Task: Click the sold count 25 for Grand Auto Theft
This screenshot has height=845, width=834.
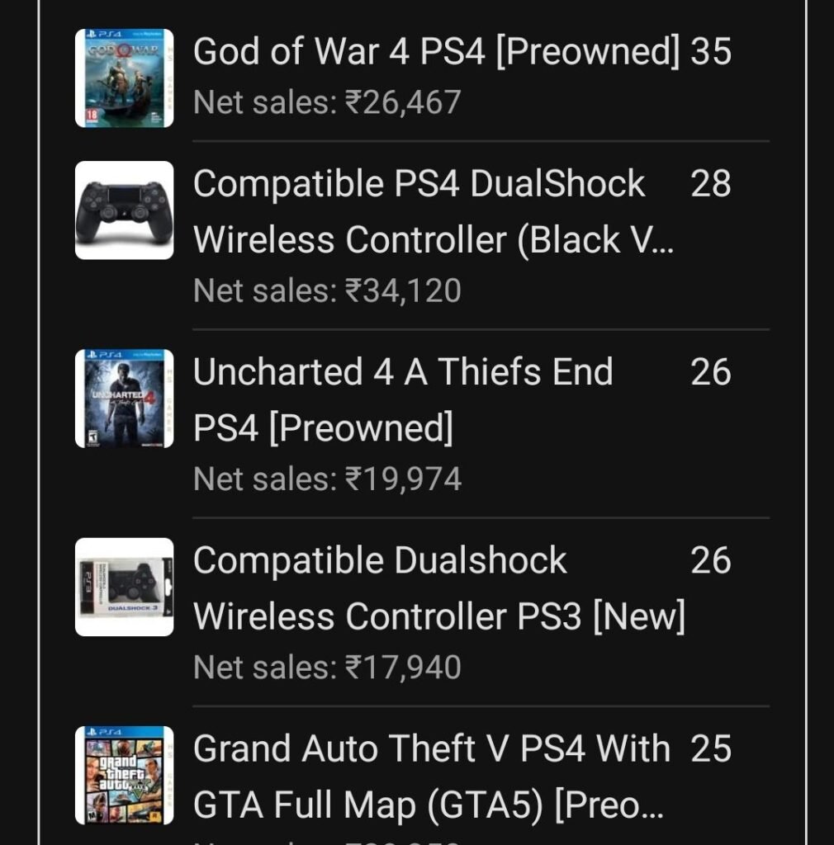Action: [x=711, y=748]
